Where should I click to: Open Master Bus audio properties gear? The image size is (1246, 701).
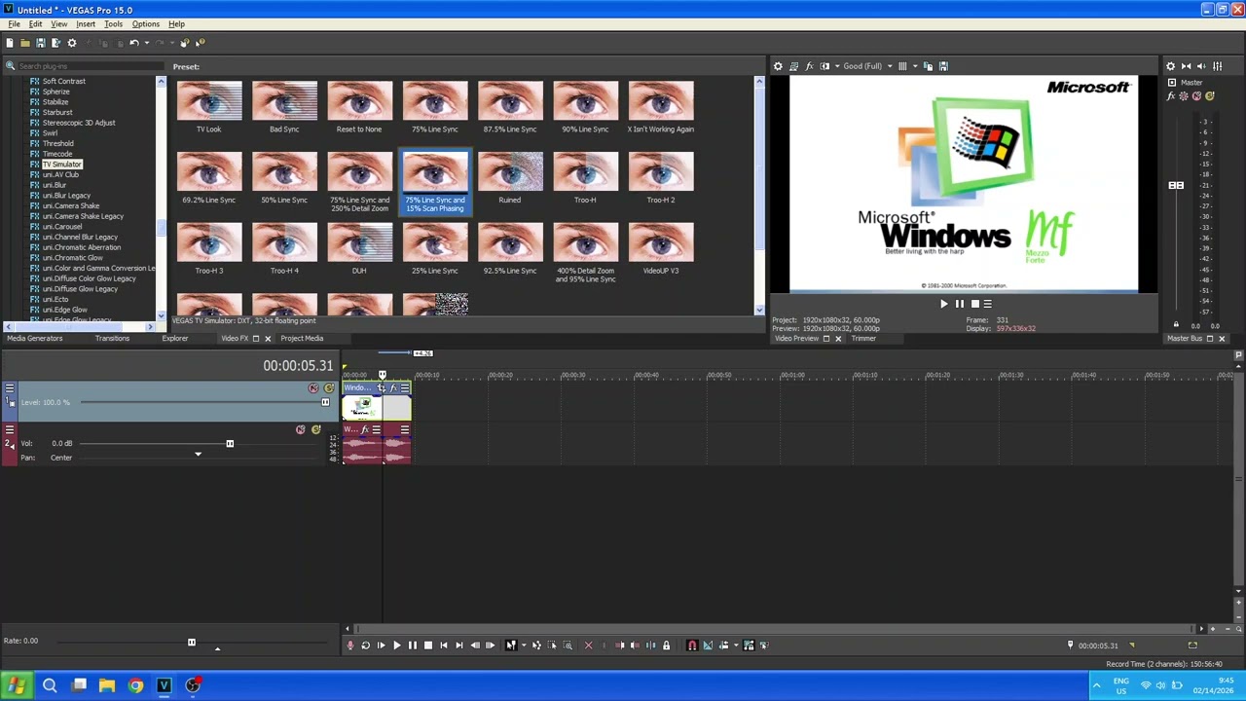1171,66
